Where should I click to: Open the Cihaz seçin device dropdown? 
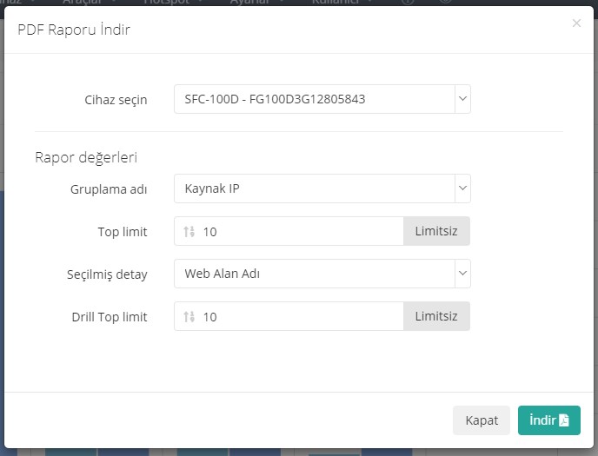pos(322,99)
